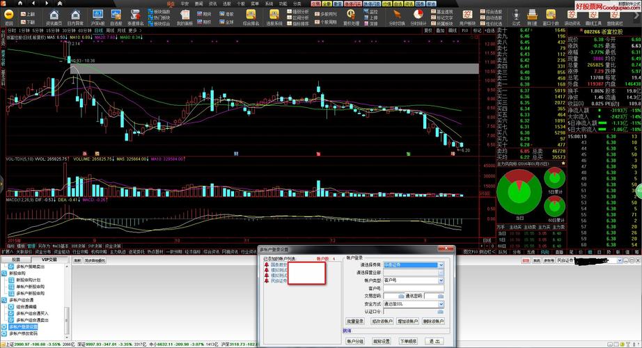Click 公式 microphone icon
The width and height of the screenshot is (642, 348).
coord(516,15)
